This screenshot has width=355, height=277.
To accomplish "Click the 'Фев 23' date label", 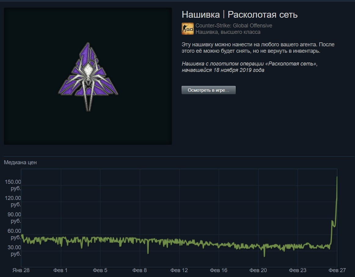I will [x=298, y=270].
